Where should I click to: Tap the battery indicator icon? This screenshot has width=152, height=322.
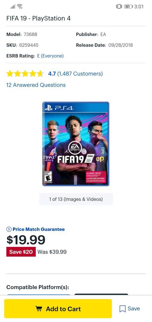(128, 6)
